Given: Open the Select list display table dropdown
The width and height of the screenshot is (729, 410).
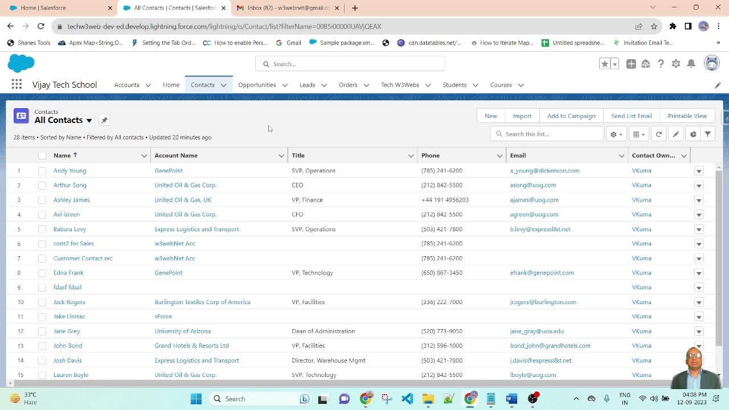Looking at the screenshot, I should pyautogui.click(x=639, y=134).
